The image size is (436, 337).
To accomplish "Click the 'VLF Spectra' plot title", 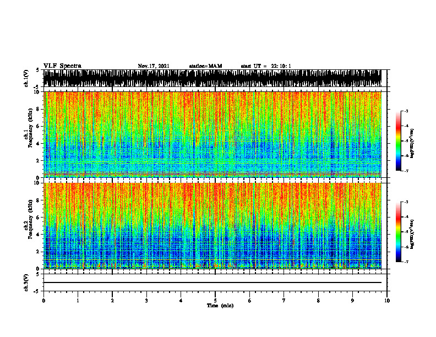I will pyautogui.click(x=62, y=66).
